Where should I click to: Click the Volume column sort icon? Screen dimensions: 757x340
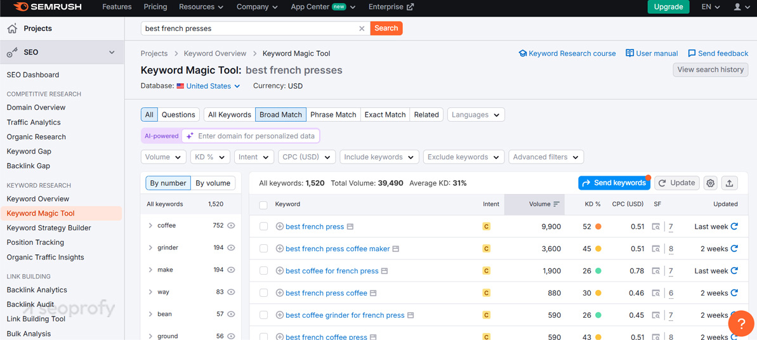coord(556,204)
